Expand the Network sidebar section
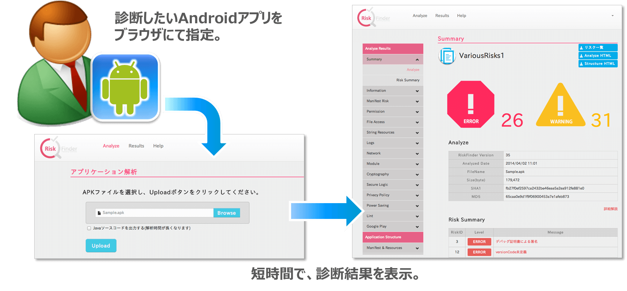627x291 pixels. (393, 153)
